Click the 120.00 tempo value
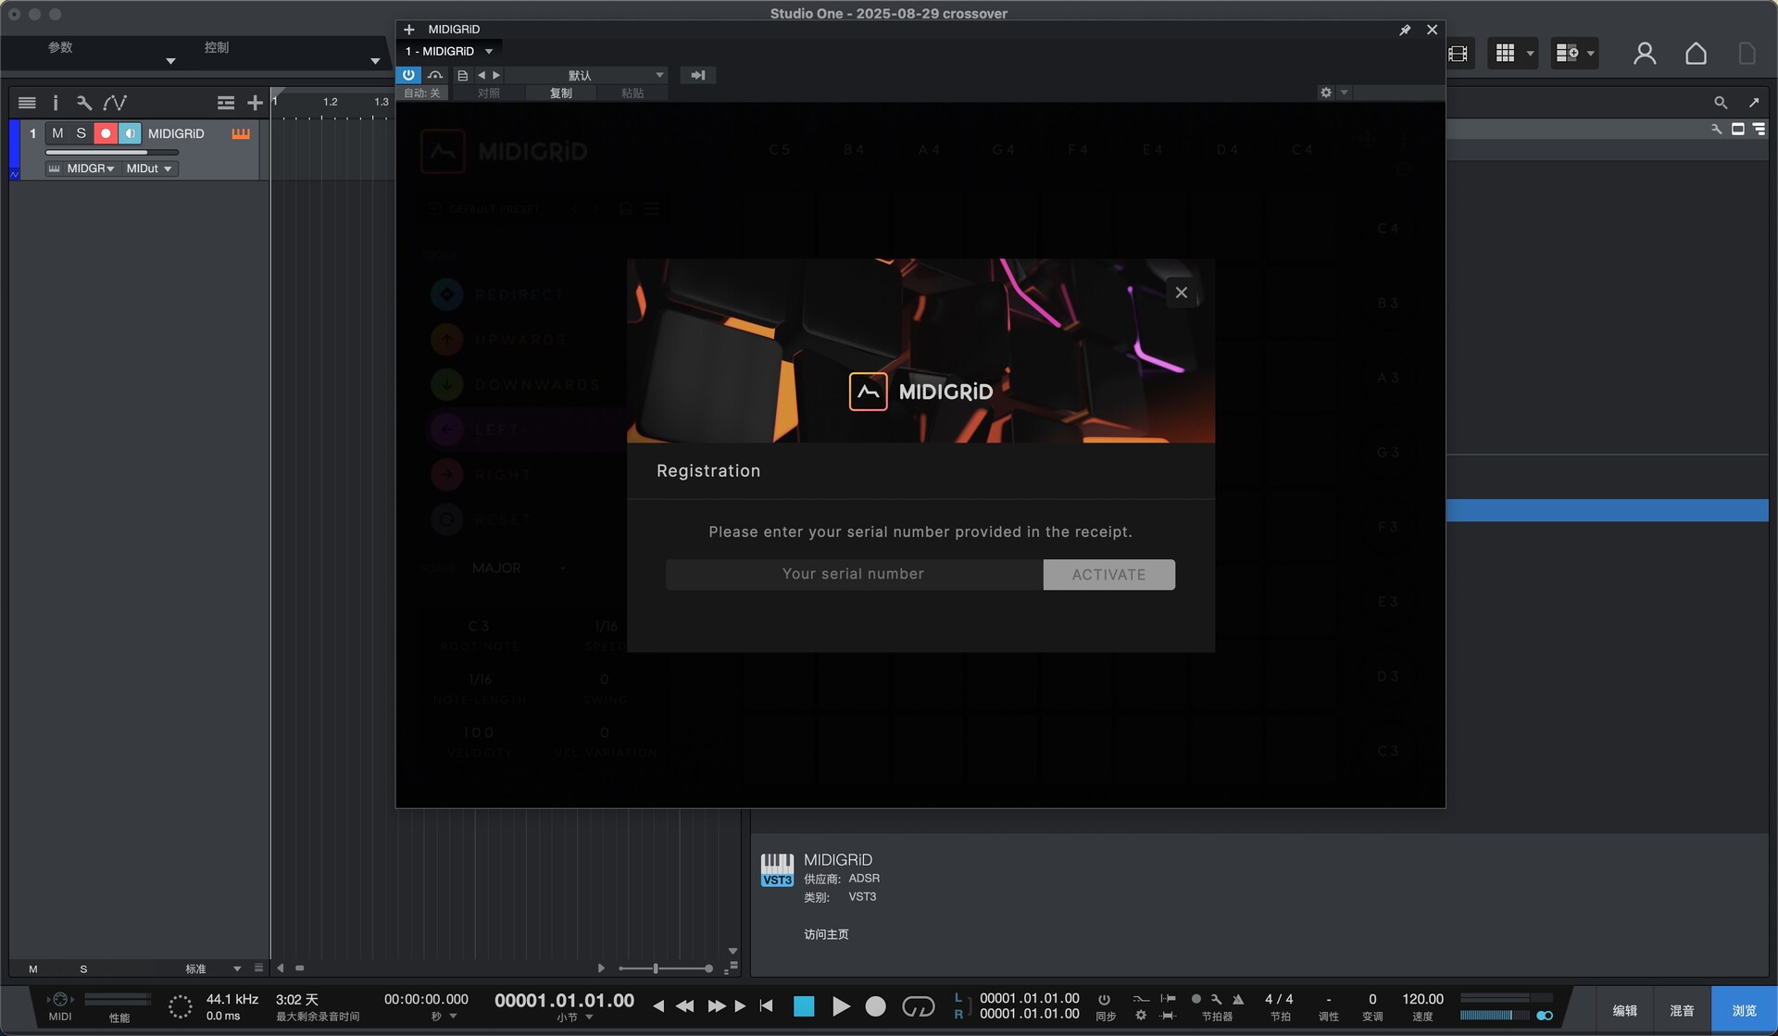1778x1036 pixels. click(1422, 1000)
